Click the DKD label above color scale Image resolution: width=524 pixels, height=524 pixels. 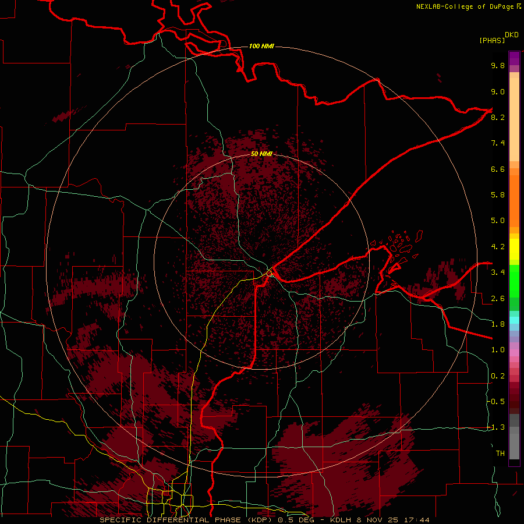click(x=512, y=35)
